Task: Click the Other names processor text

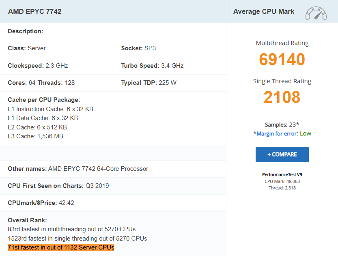Action: (x=78, y=169)
